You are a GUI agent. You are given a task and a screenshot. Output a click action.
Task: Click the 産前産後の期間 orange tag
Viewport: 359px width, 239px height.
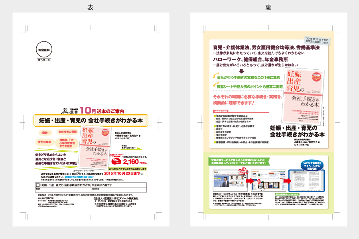tap(67, 131)
